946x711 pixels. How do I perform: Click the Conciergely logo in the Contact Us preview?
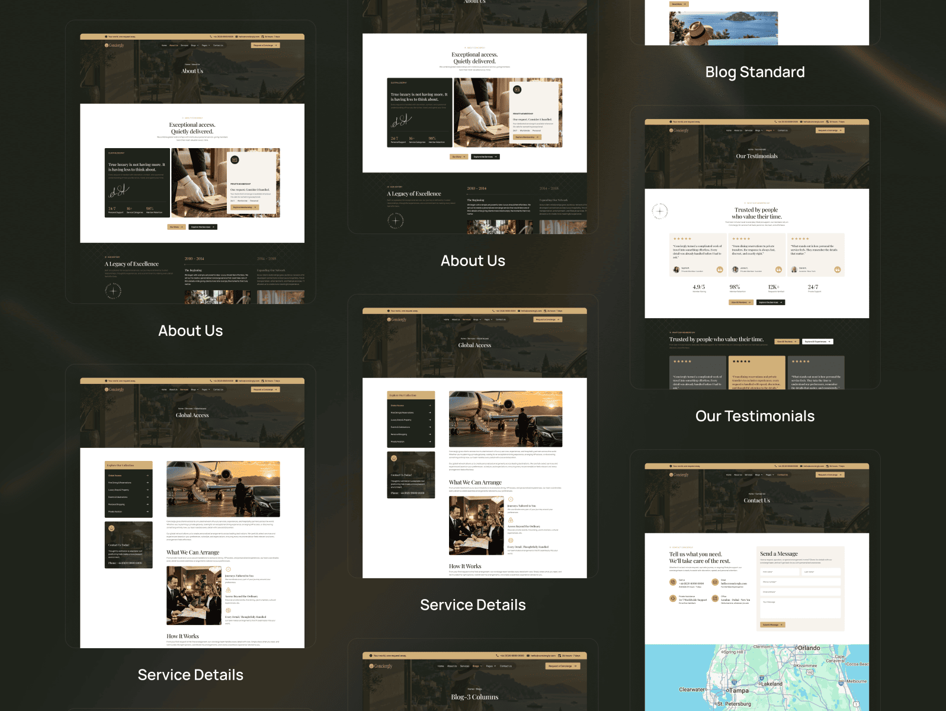679,475
